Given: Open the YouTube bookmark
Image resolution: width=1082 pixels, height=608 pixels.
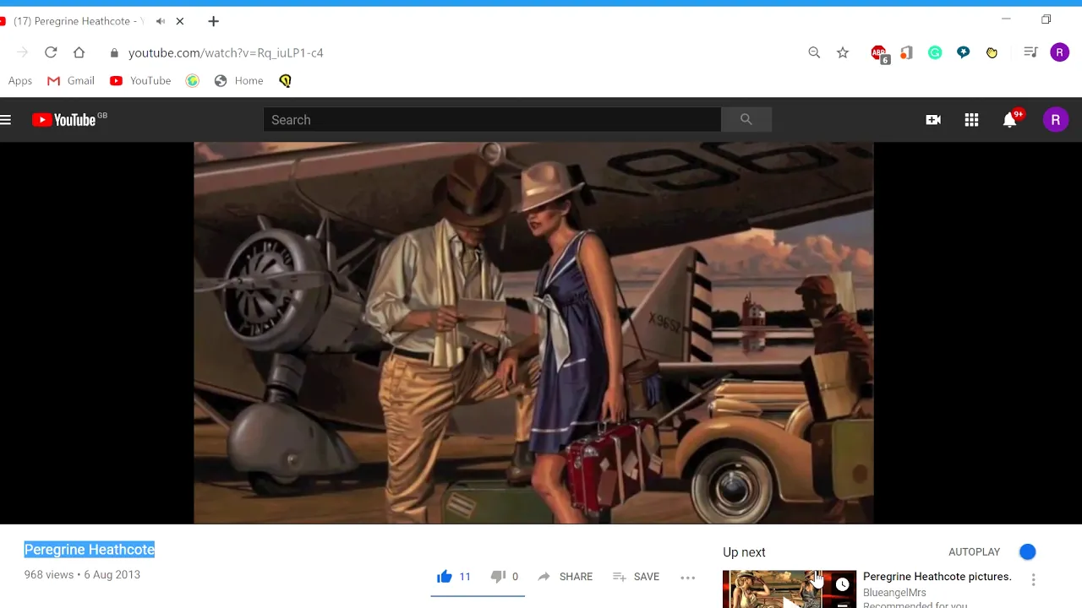Looking at the screenshot, I should tap(140, 81).
